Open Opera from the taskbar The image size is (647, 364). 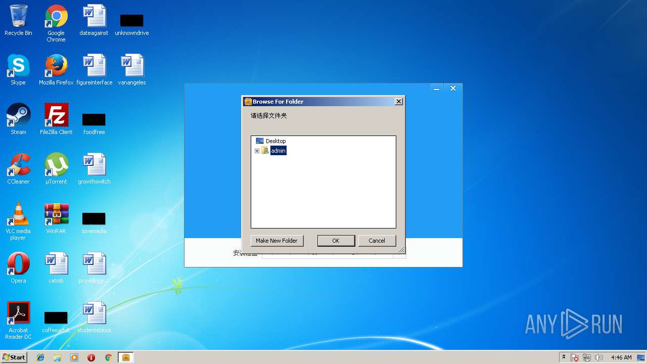(91, 357)
